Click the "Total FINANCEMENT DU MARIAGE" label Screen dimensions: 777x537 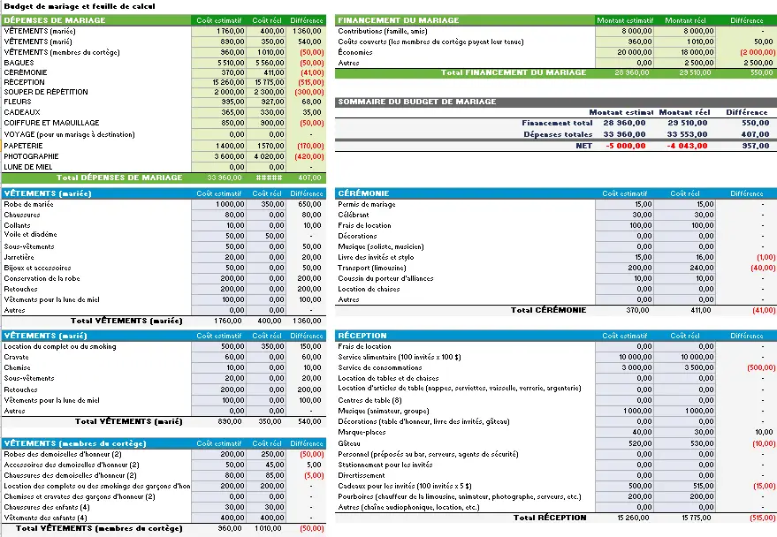click(x=514, y=72)
